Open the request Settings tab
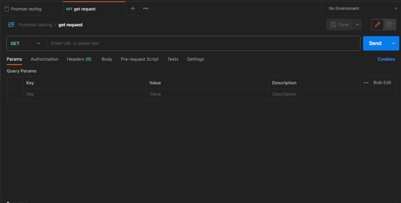 (x=195, y=59)
